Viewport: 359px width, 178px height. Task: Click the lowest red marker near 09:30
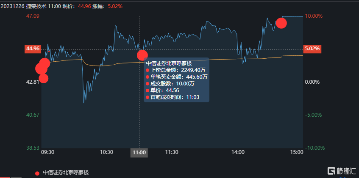[x=43, y=78]
